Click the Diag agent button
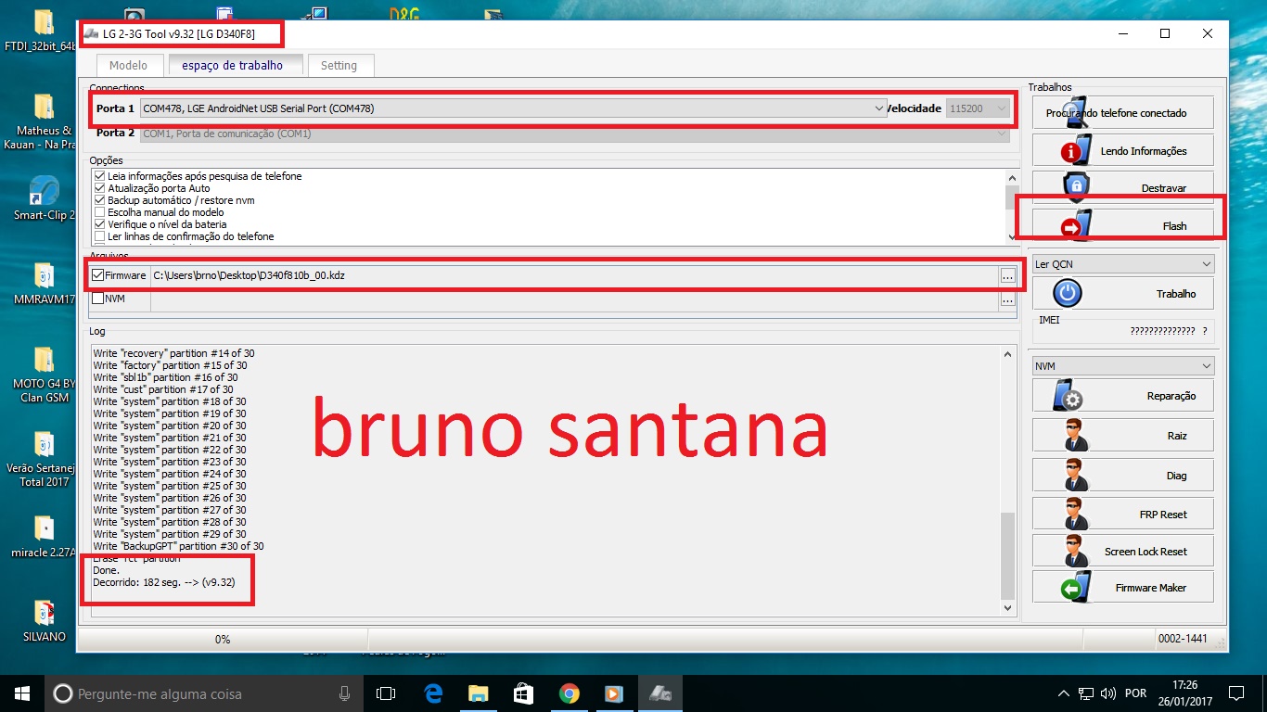This screenshot has width=1267, height=712. tap(1122, 476)
